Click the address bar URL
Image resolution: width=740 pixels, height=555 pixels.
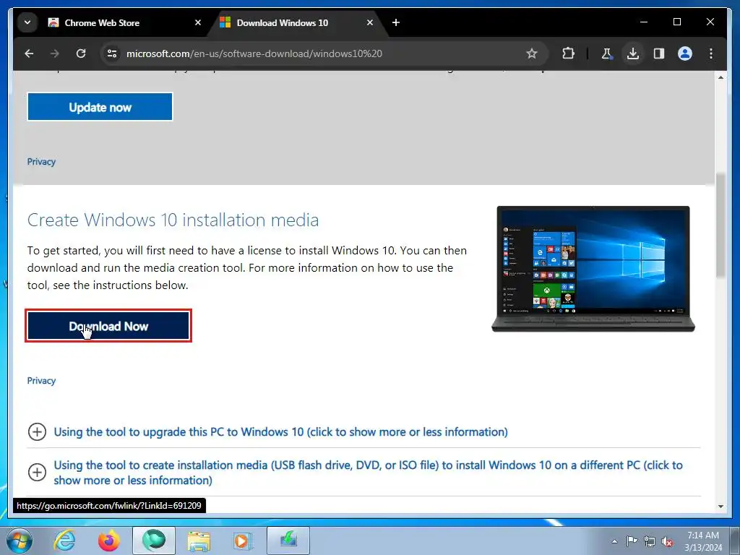254,53
